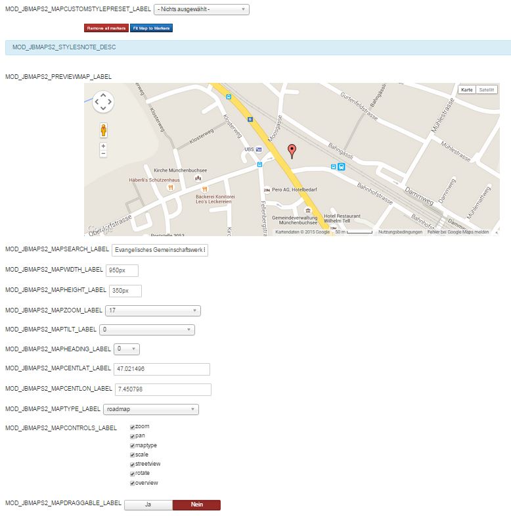This screenshot has width=511, height=517.
Task: Toggle the zoom control checkbox
Action: point(133,428)
